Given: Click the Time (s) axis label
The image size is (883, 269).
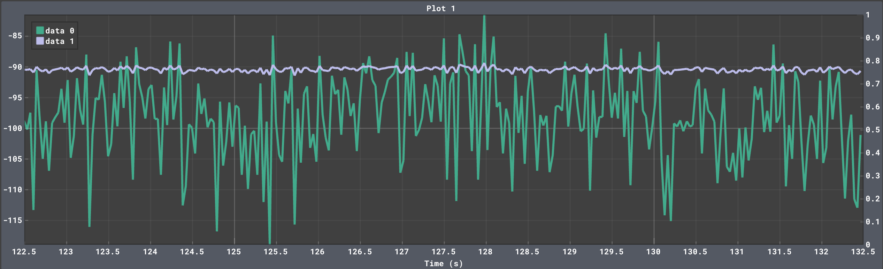Looking at the screenshot, I should tap(443, 263).
